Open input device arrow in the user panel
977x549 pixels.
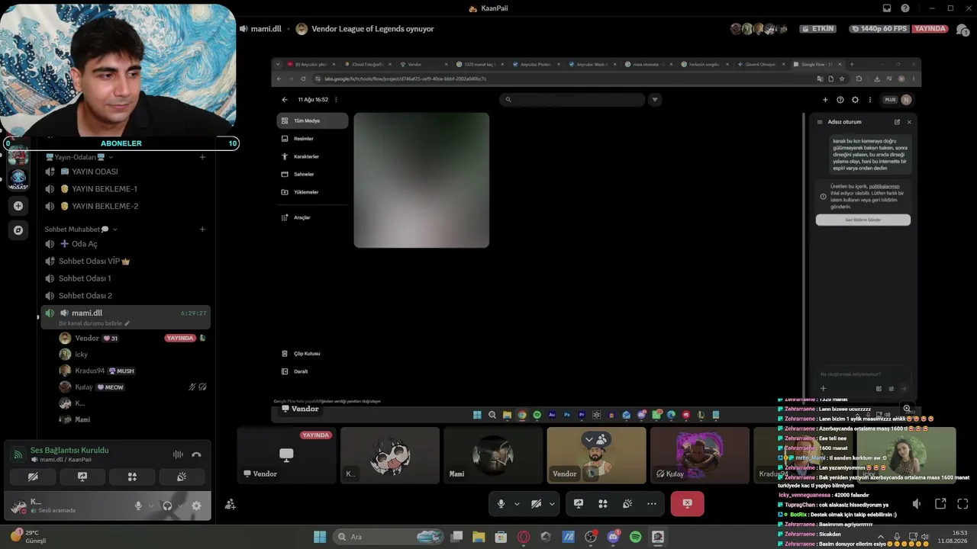coord(150,506)
